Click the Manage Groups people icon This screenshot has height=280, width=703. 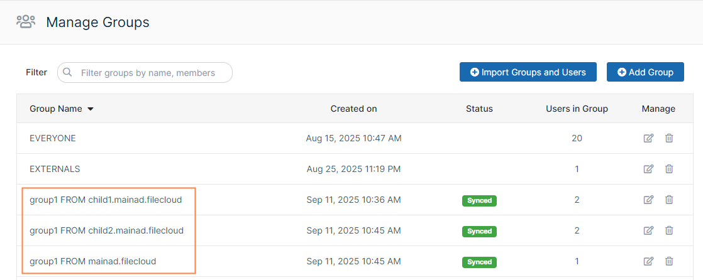[26, 22]
